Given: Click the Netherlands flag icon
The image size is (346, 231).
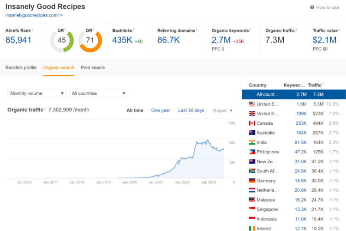Looking at the screenshot, I should (252, 190).
